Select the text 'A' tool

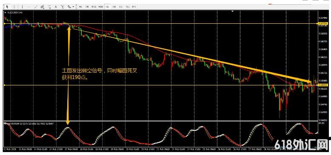[x=56, y=7]
